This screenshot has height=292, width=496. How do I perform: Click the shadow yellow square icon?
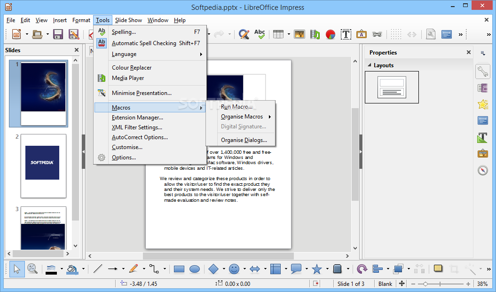[x=438, y=268]
